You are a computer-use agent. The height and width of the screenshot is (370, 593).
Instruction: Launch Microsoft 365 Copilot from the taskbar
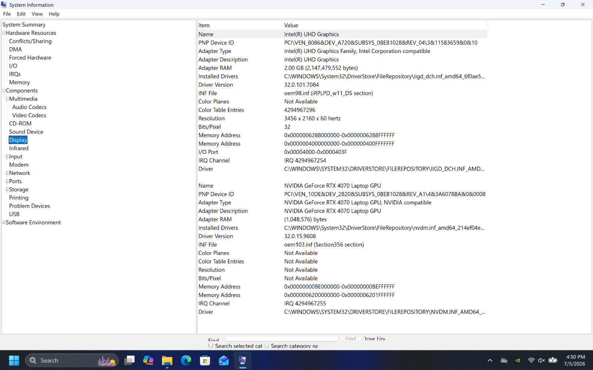148,360
